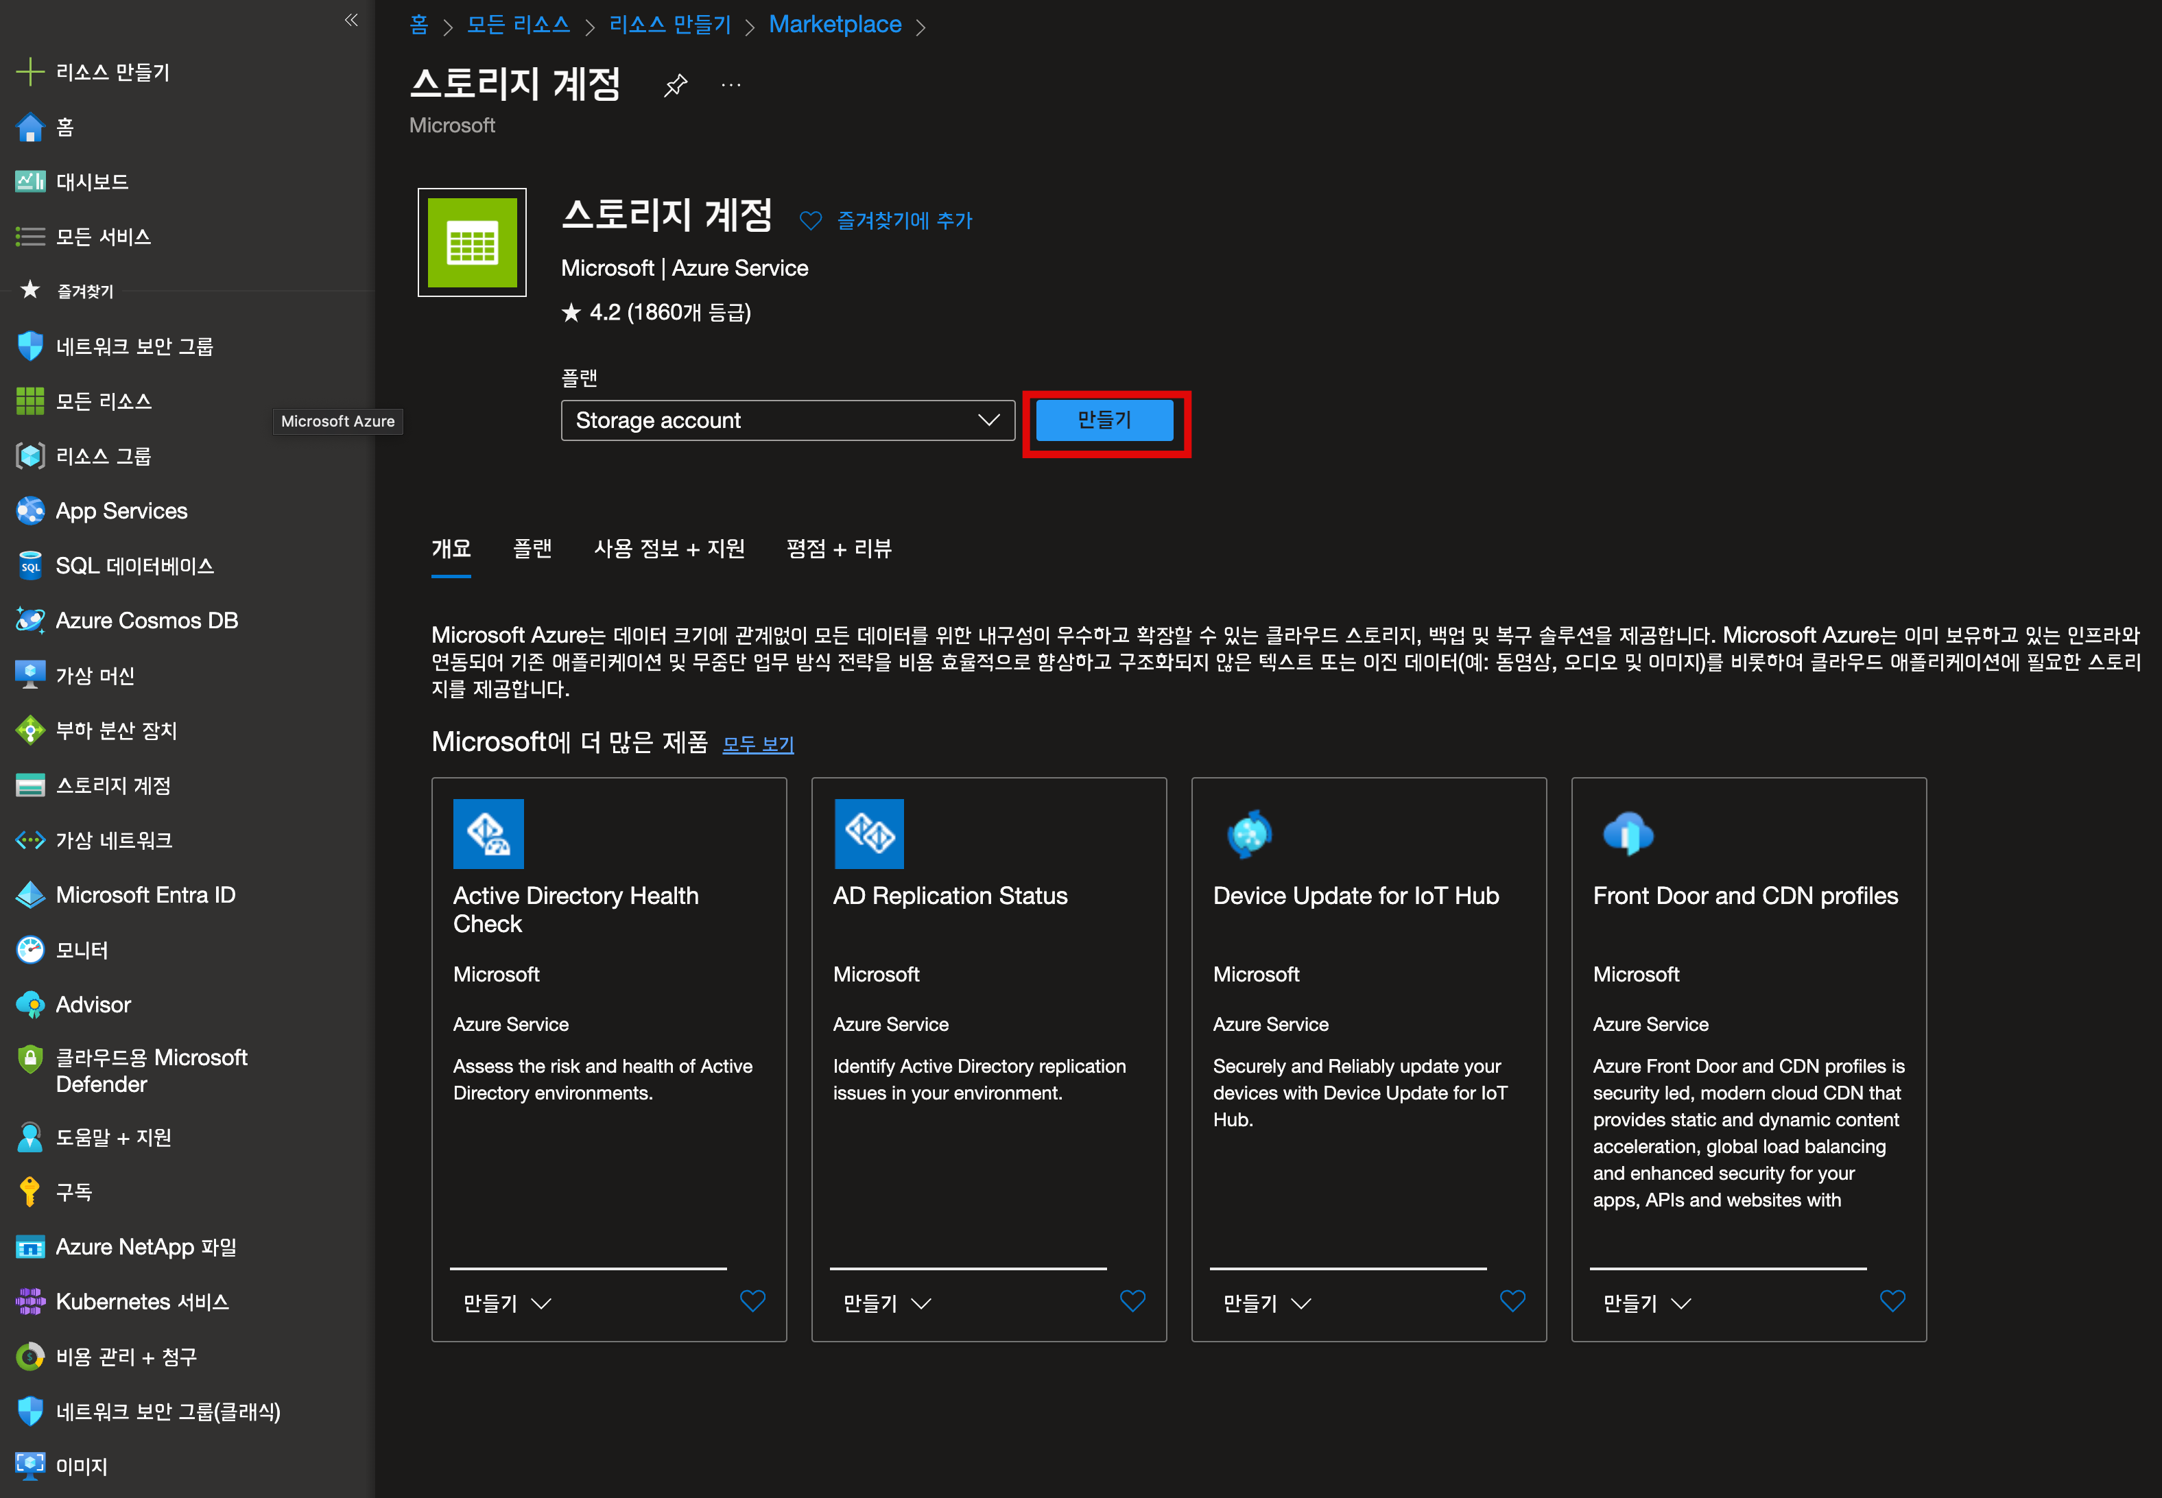
Task: Click the 가상 네트워크 arrows icon
Action: click(x=30, y=840)
